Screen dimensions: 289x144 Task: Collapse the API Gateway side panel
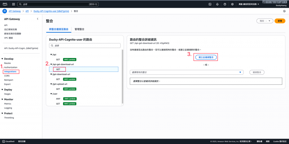point(38,19)
